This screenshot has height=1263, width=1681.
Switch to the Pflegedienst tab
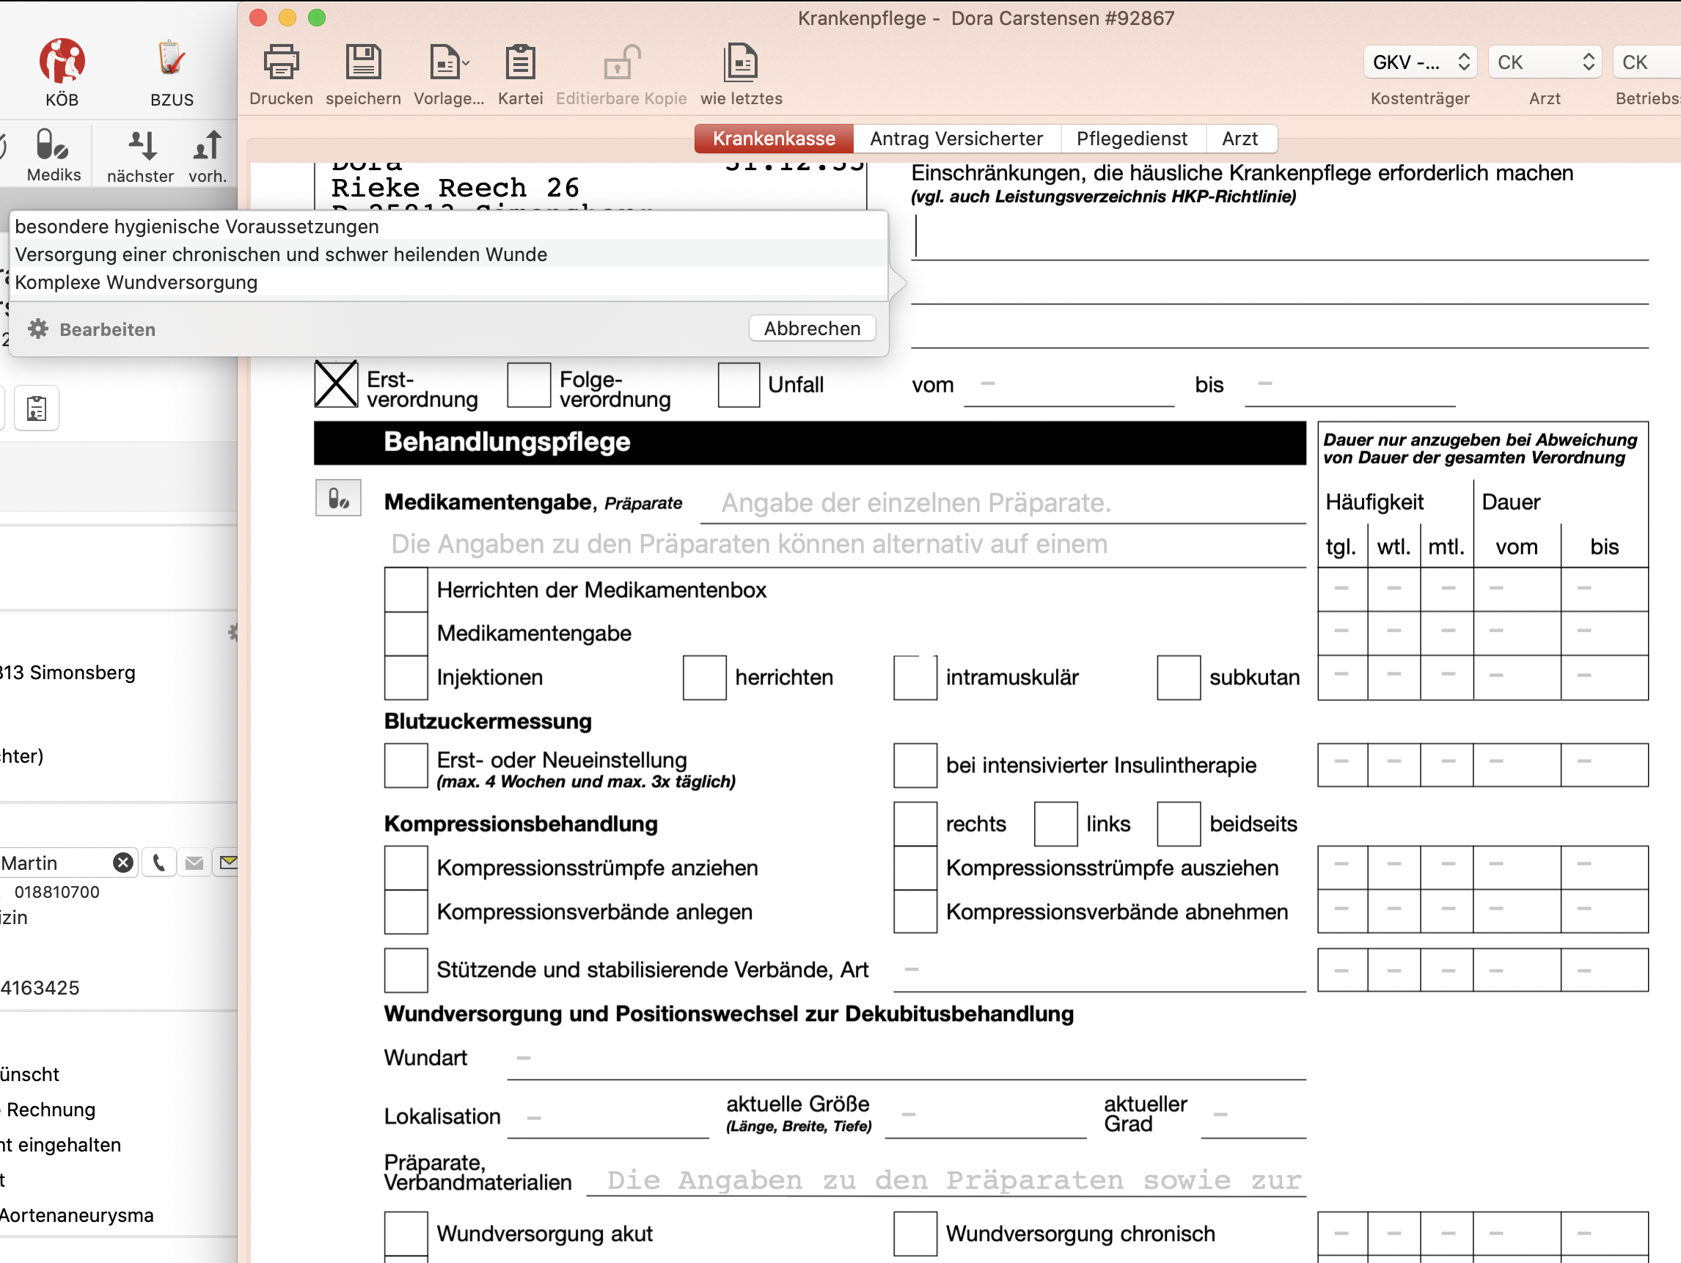point(1132,139)
